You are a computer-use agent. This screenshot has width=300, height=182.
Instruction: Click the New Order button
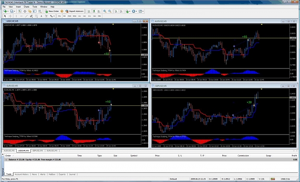coord(52,11)
